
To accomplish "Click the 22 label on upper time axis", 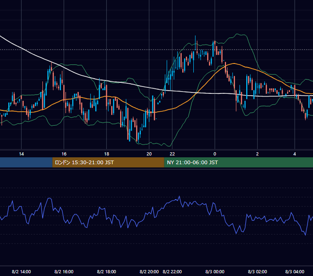I will (x=172, y=154).
